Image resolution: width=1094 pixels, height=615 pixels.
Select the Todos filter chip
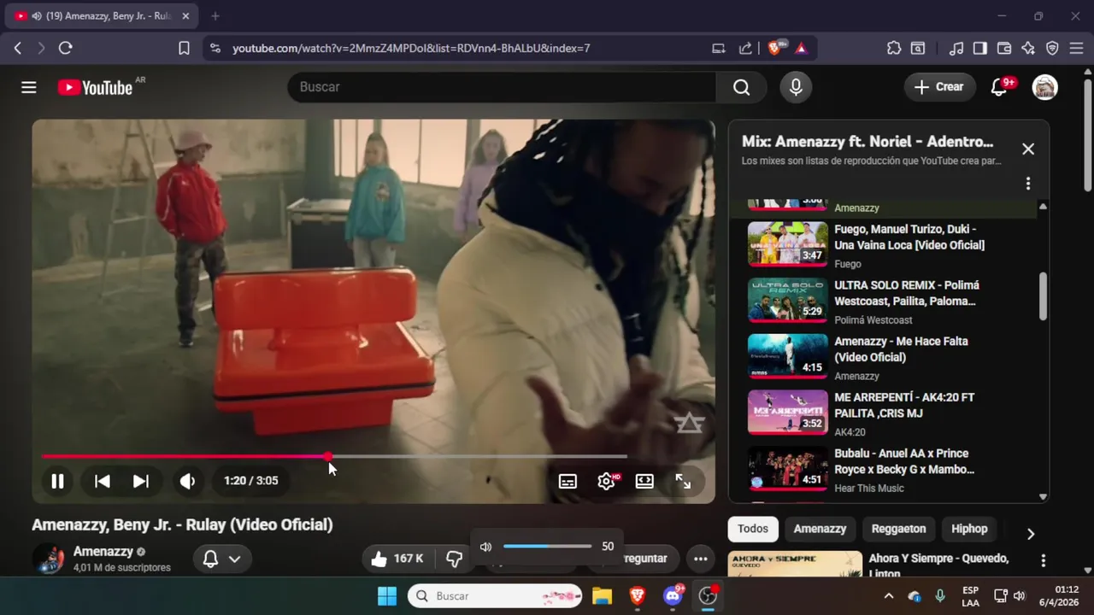(753, 529)
